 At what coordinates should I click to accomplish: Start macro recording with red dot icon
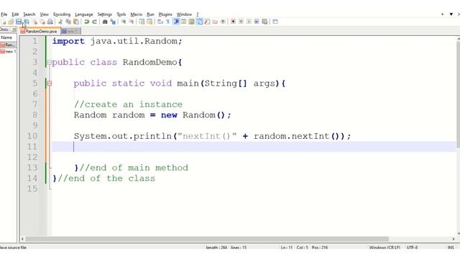233,22
